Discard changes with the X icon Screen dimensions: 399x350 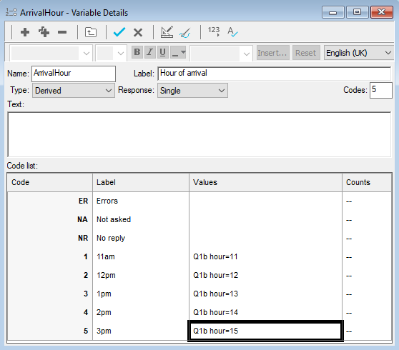pyautogui.click(x=138, y=33)
